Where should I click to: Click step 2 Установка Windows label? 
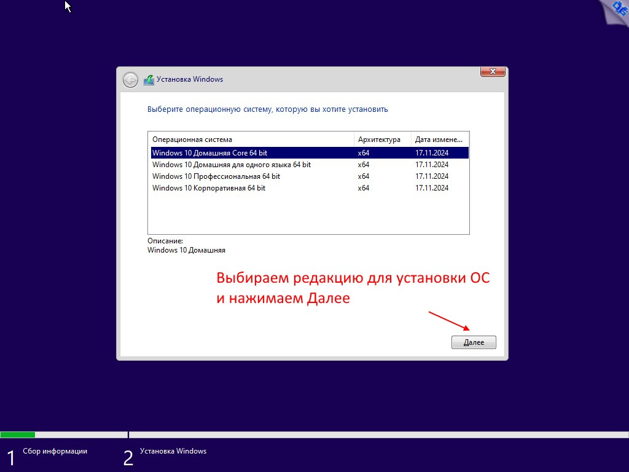pos(173,451)
